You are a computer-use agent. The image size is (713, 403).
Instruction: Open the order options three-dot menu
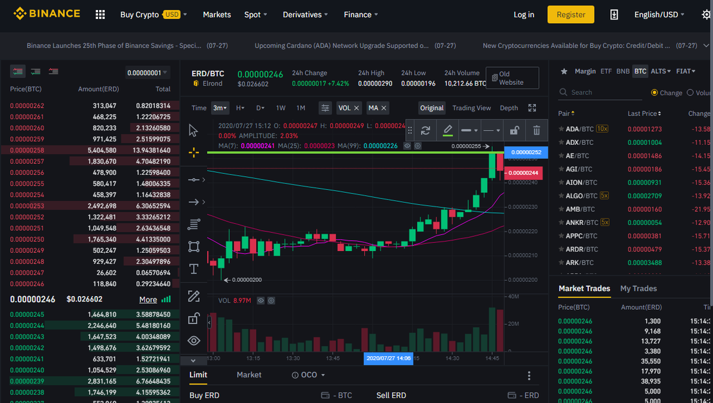pos(529,376)
